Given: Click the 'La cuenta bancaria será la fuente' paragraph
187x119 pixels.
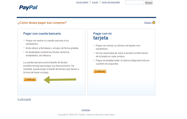Looking at the screenshot, I should point(51,67).
